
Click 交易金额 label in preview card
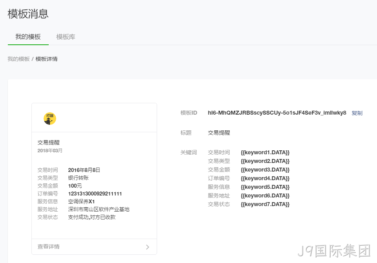(x=48, y=186)
